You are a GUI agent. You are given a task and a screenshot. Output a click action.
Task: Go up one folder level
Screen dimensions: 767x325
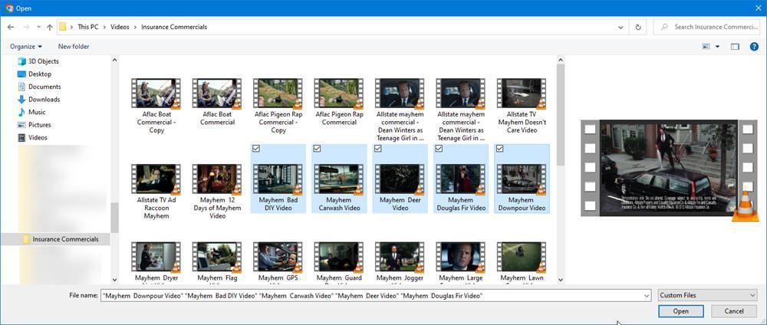tap(49, 28)
